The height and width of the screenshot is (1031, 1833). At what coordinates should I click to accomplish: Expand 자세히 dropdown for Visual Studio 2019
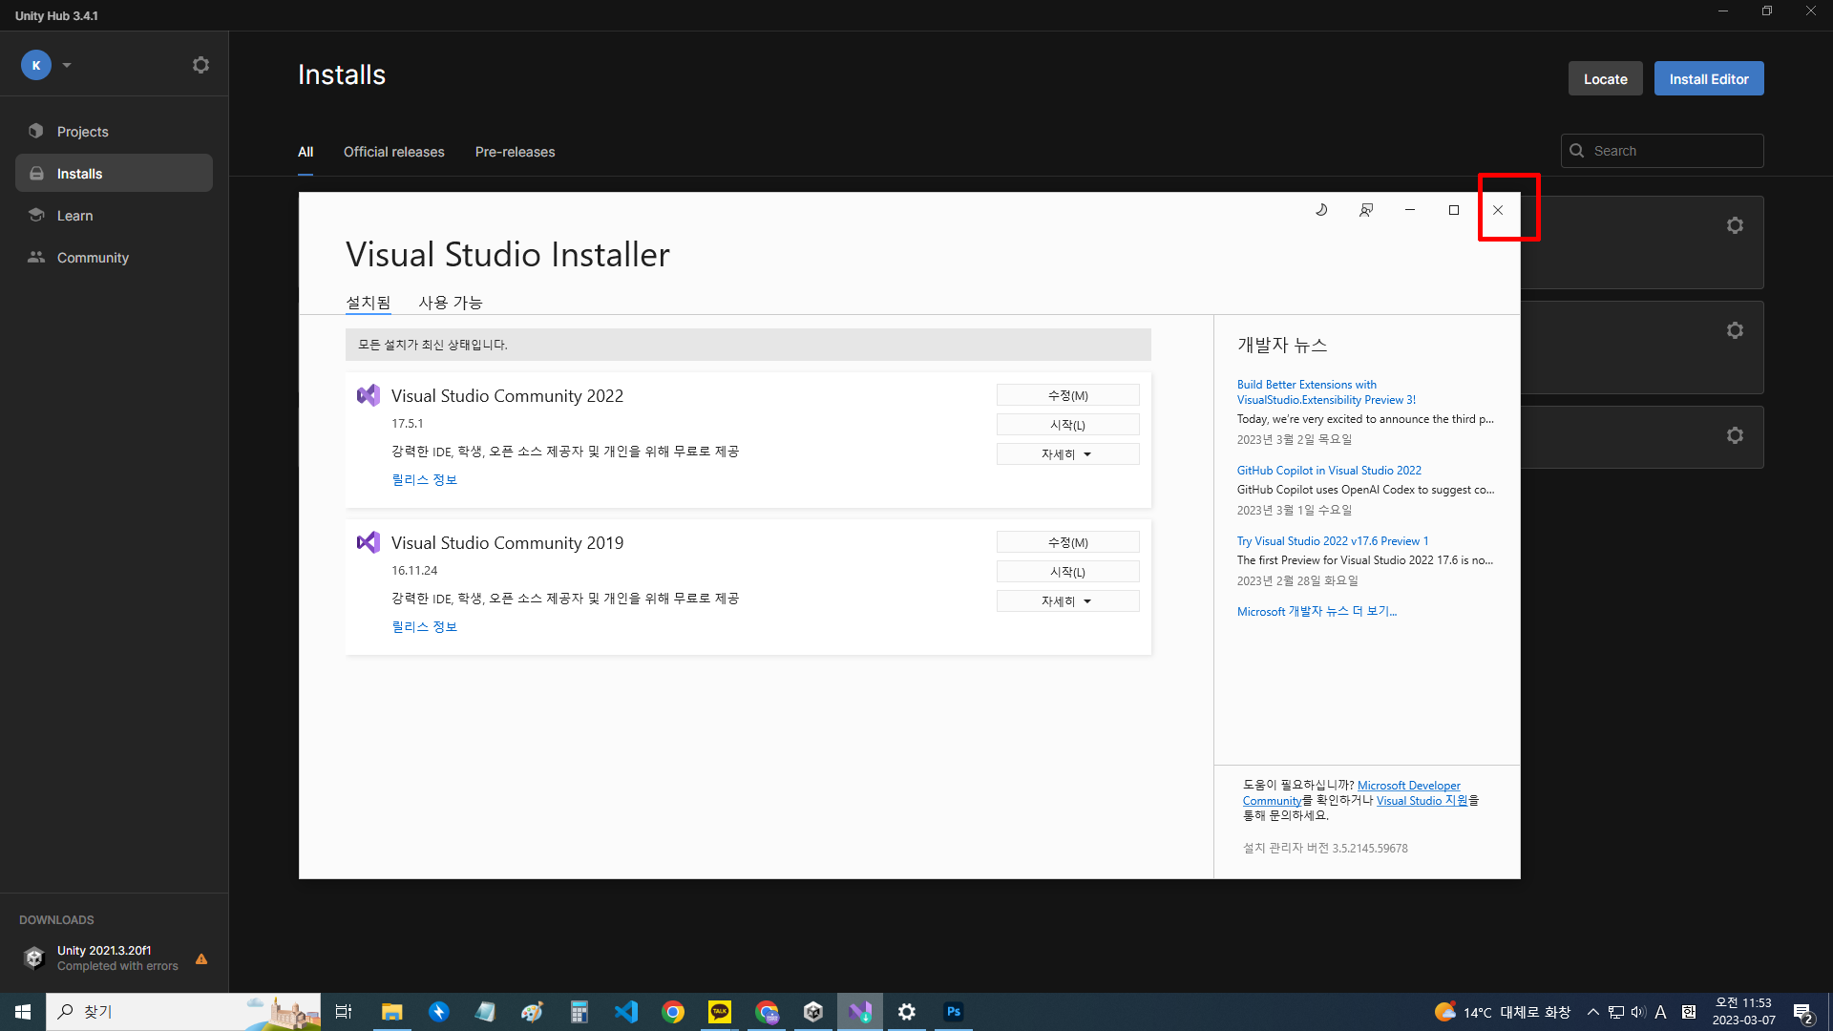tap(1067, 601)
